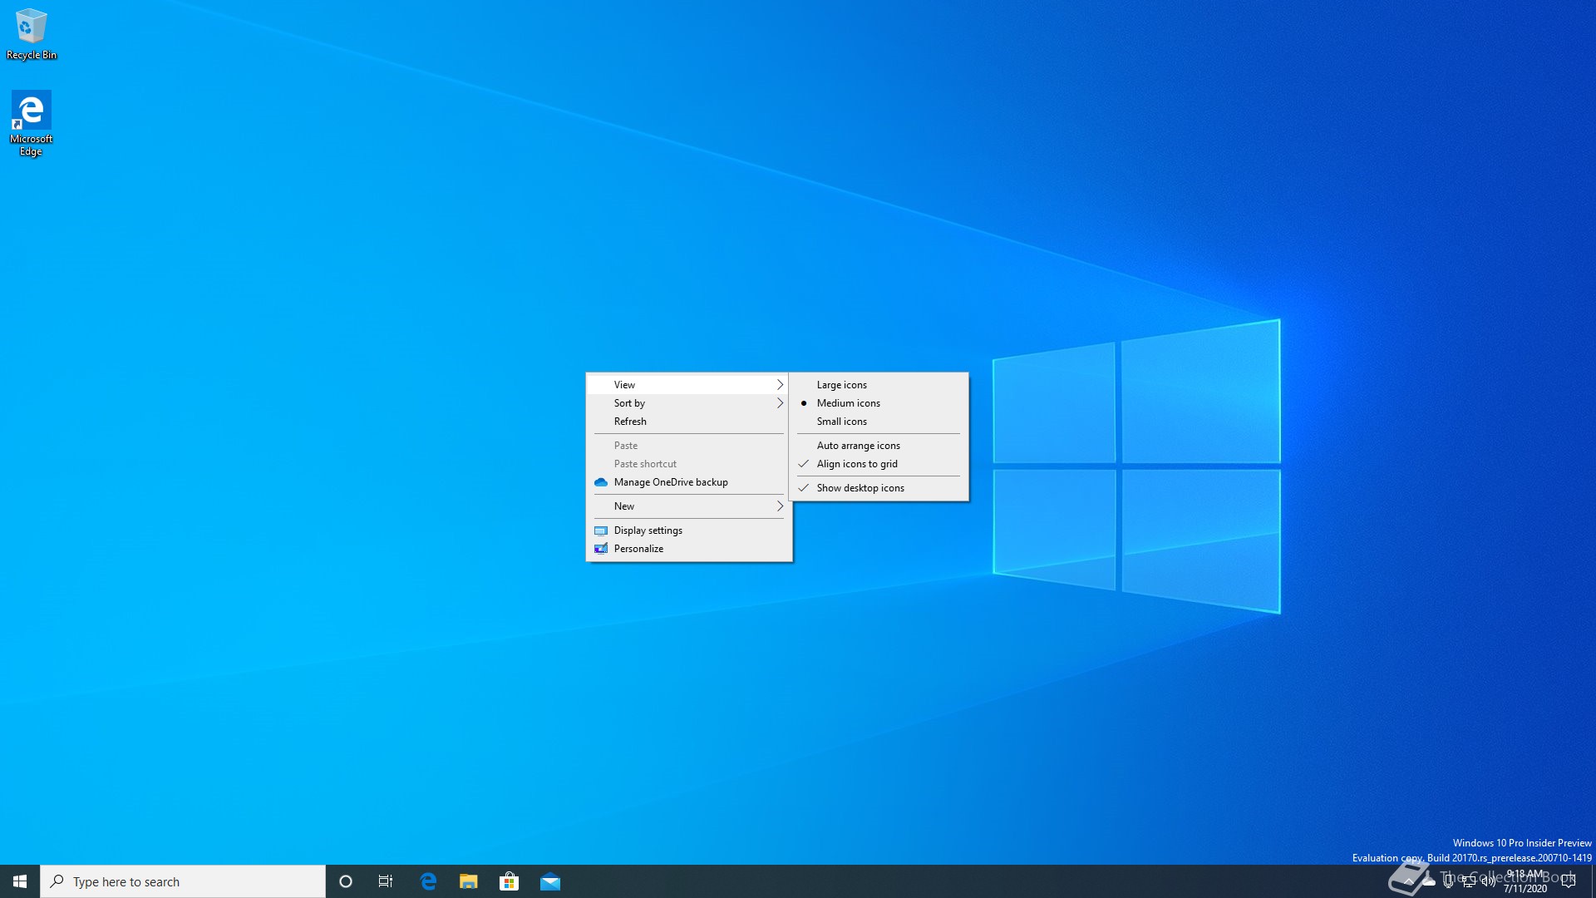This screenshot has height=898, width=1596.
Task: Open the volume control tray icon
Action: pyautogui.click(x=1489, y=881)
